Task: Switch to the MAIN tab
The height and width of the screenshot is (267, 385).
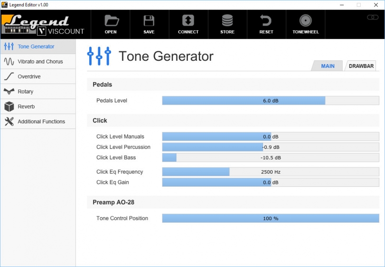Action: (327, 66)
